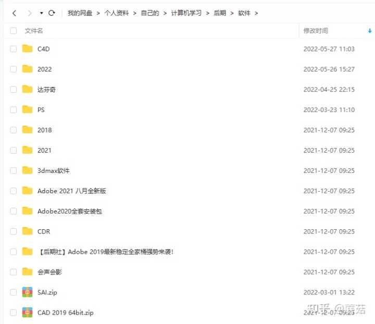Viewport: 375px width, 324px height.
Task: Click the C4D folder icon
Action: (x=27, y=48)
